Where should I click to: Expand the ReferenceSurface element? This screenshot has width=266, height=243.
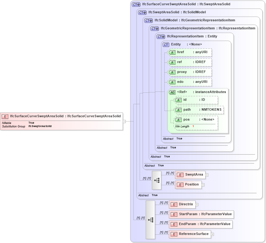pos(212,234)
